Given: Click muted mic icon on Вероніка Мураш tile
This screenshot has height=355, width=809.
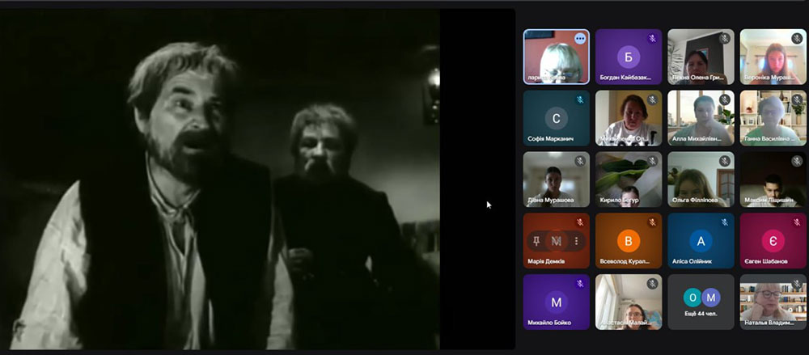Looking at the screenshot, I should point(797,38).
